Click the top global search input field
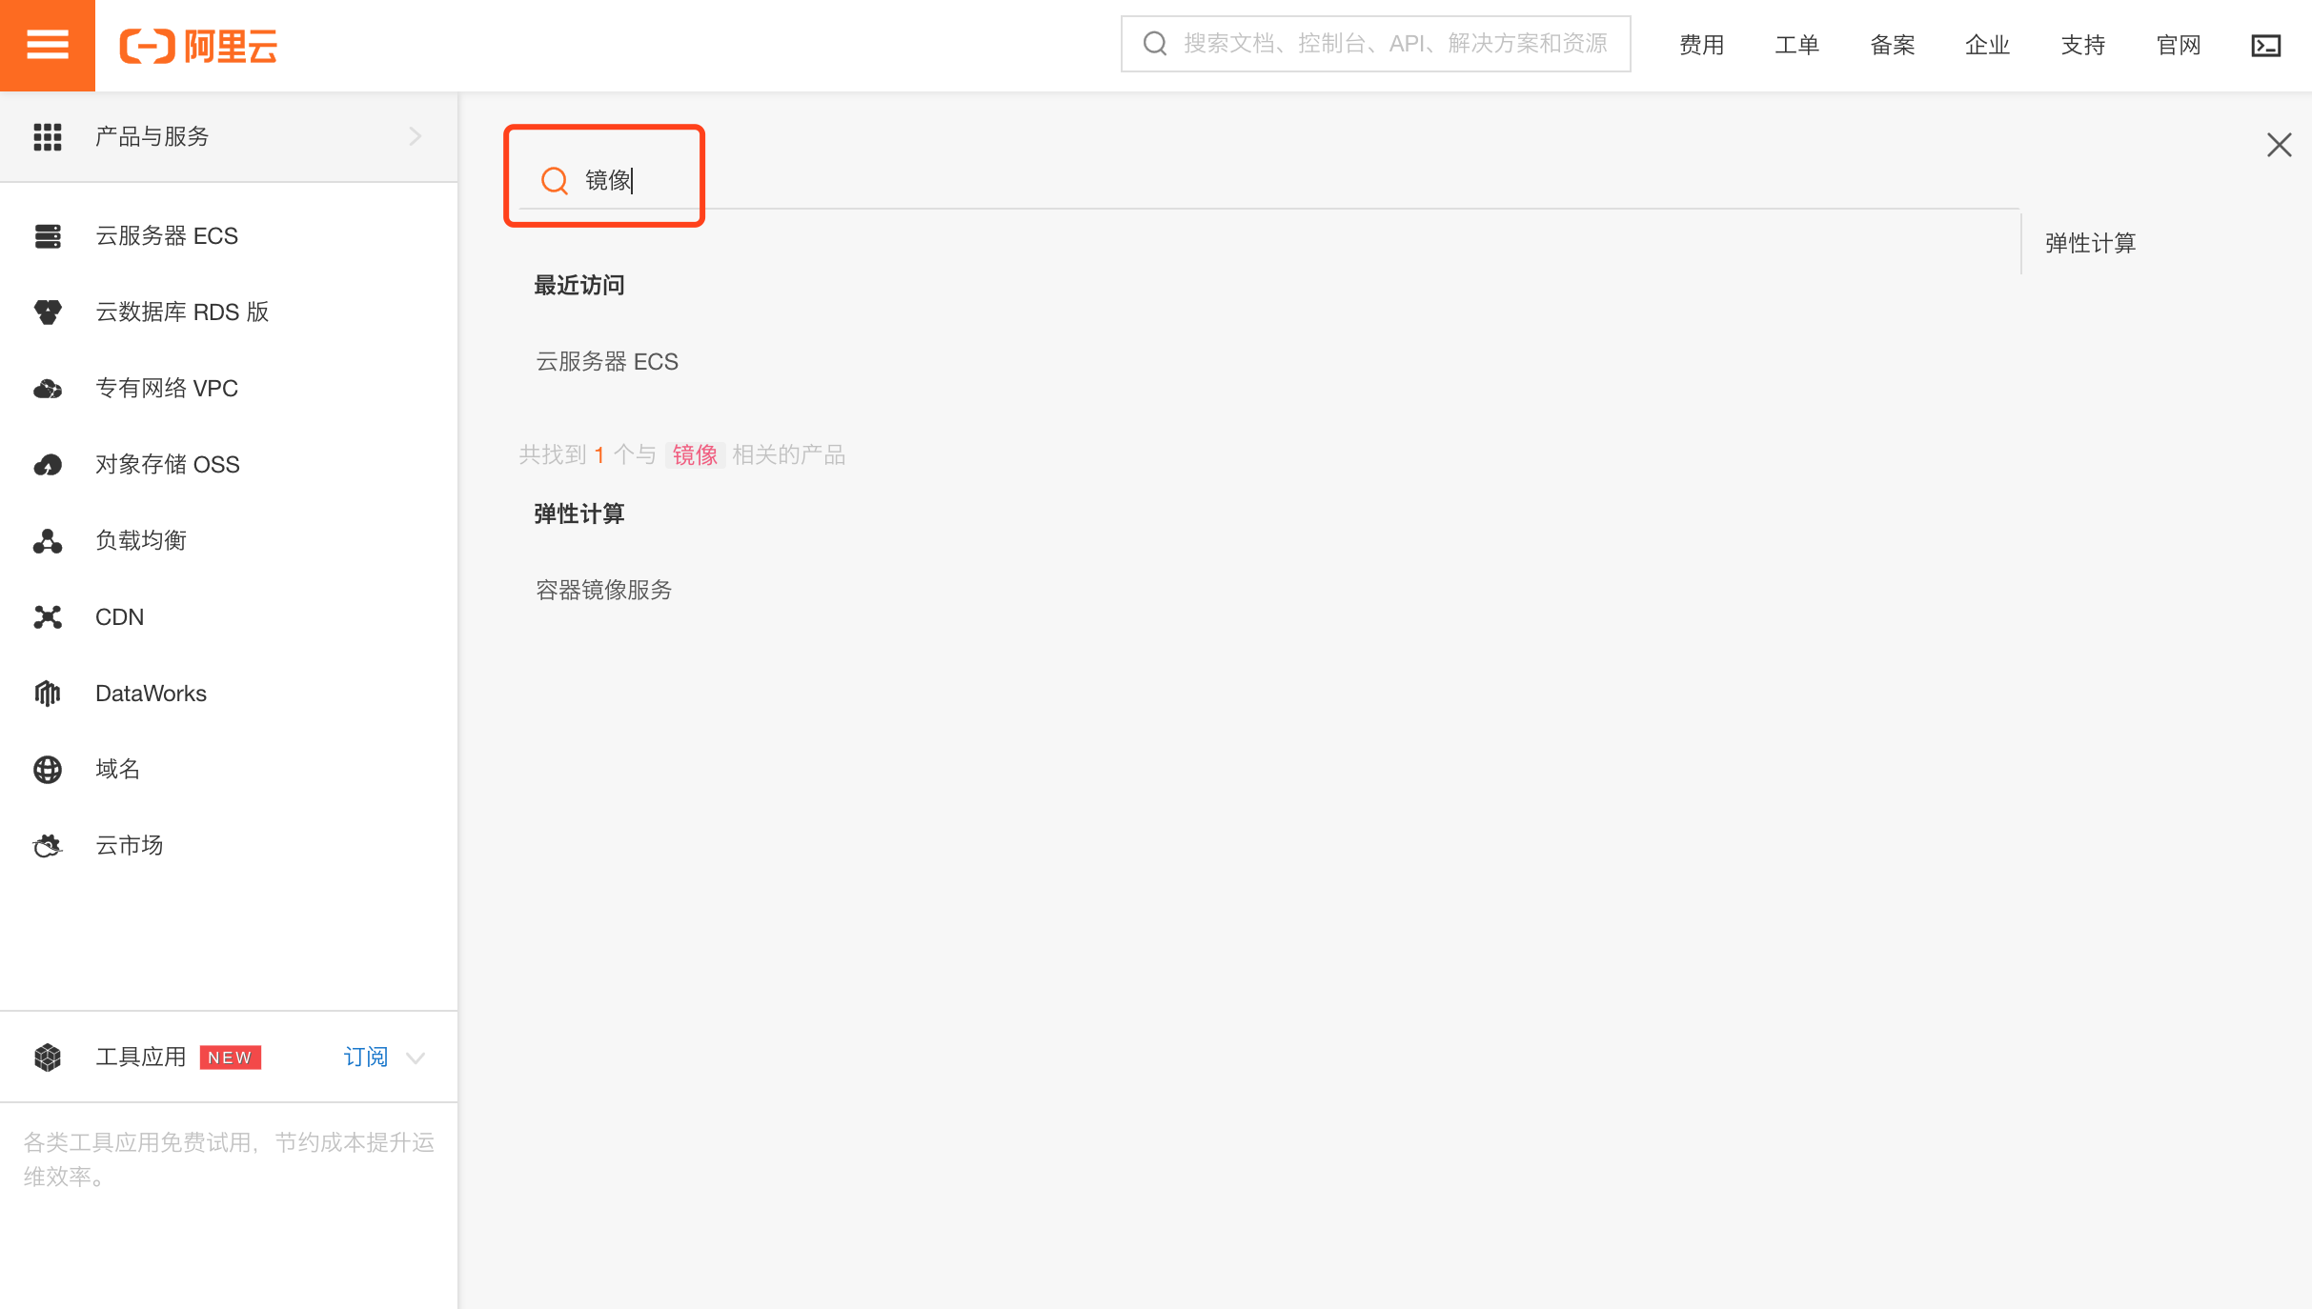 [1375, 44]
